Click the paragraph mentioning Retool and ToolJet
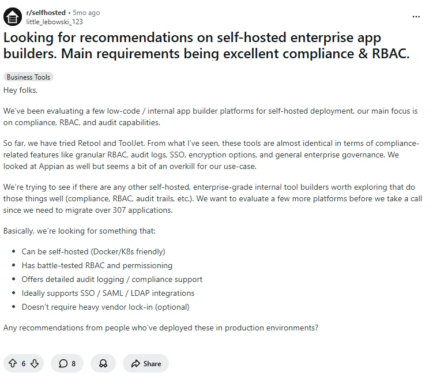Viewport: 433px width, 376px height. (211, 155)
